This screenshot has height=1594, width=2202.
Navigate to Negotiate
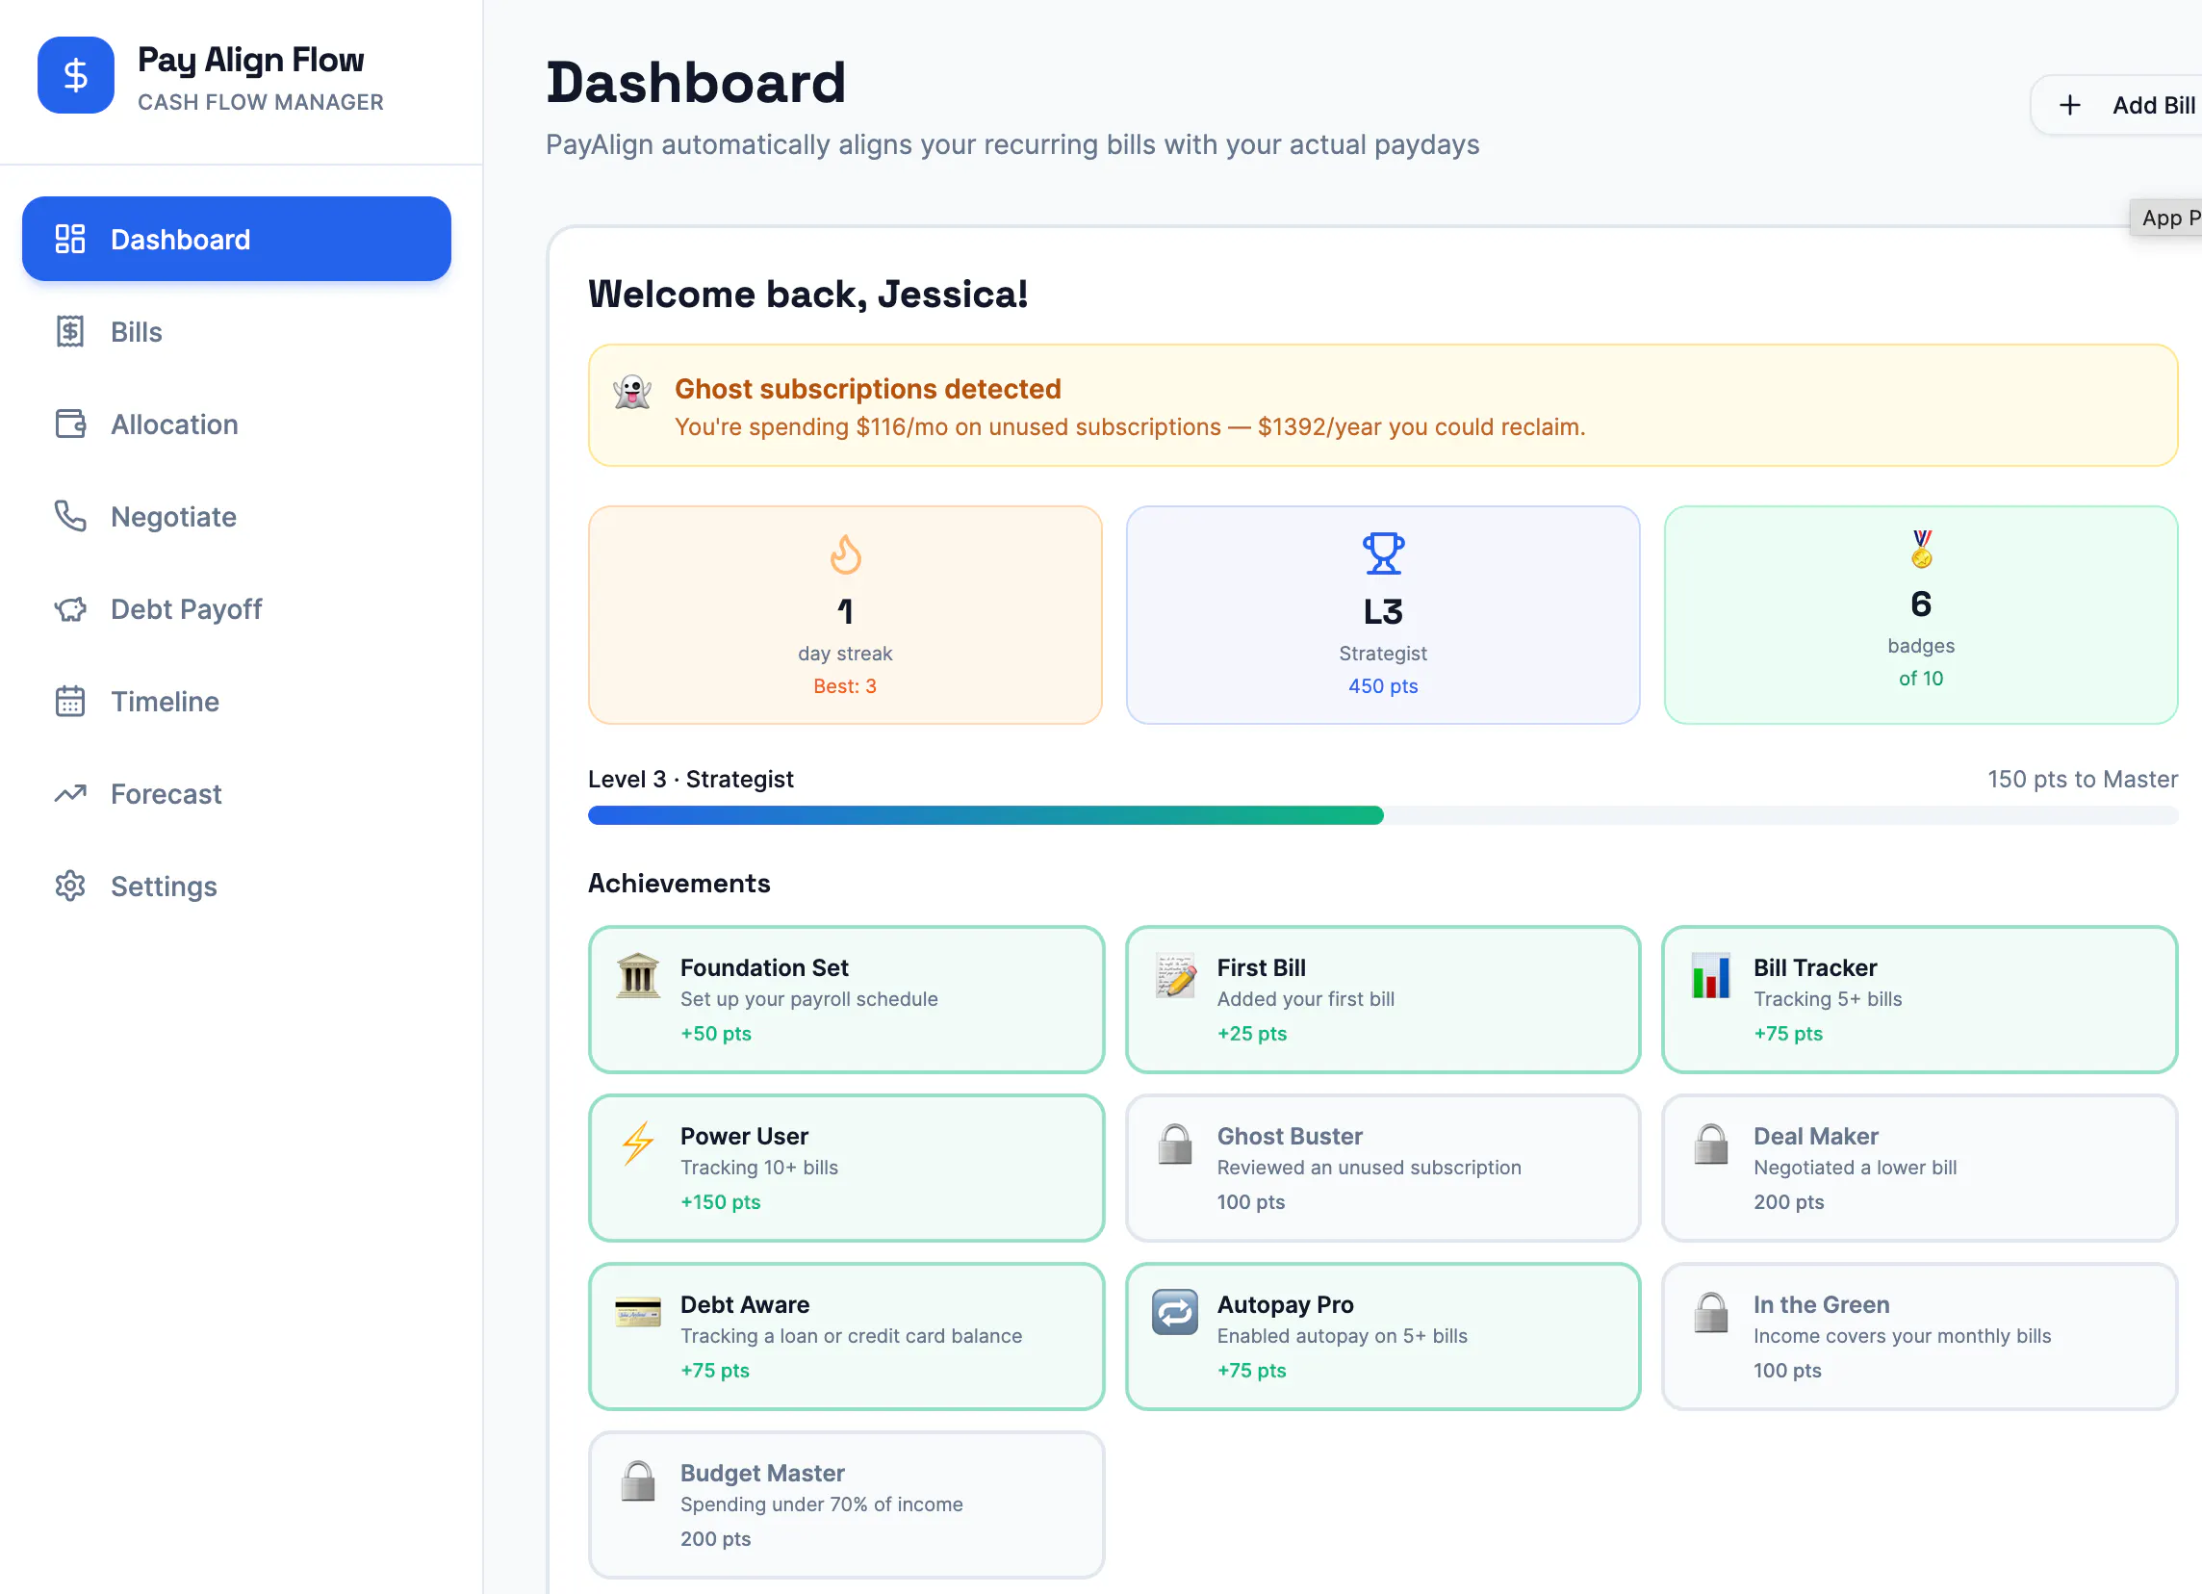pyautogui.click(x=237, y=517)
